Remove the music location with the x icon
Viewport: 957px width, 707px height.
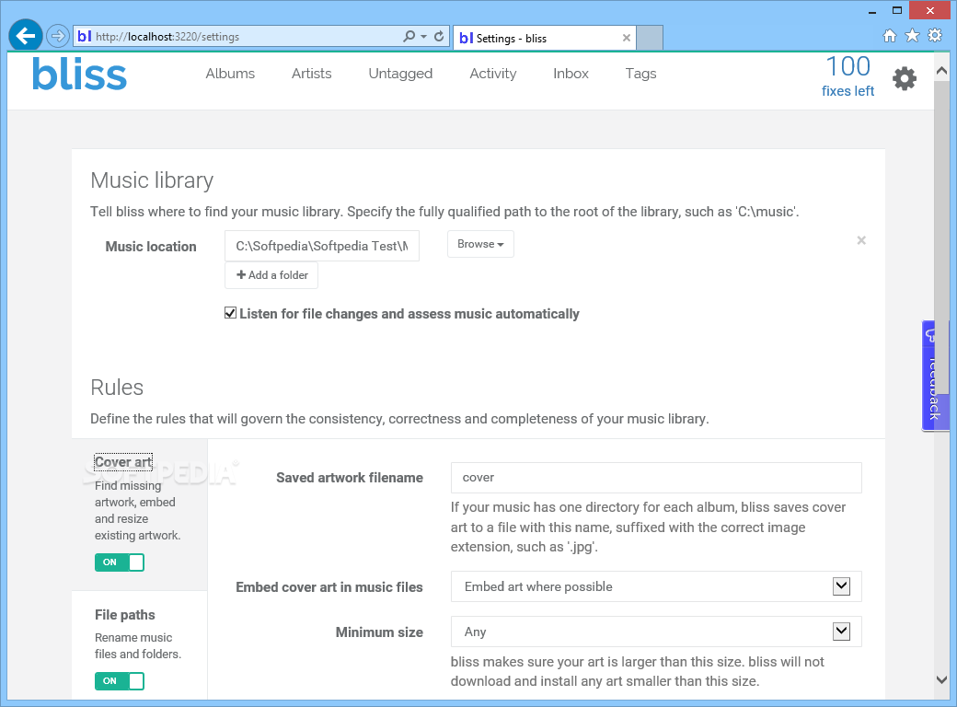tap(861, 240)
